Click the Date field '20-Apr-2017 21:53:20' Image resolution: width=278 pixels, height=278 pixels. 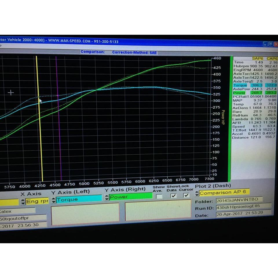(244, 213)
